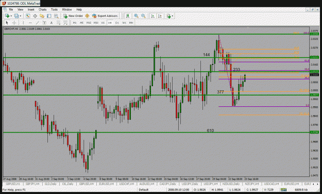Screen dimensions: 322x194
Task: Pick the Fibonacci Retracement tool
Action: click(58, 23)
